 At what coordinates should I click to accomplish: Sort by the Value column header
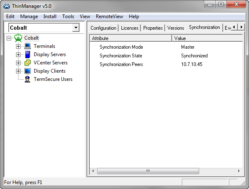point(207,38)
